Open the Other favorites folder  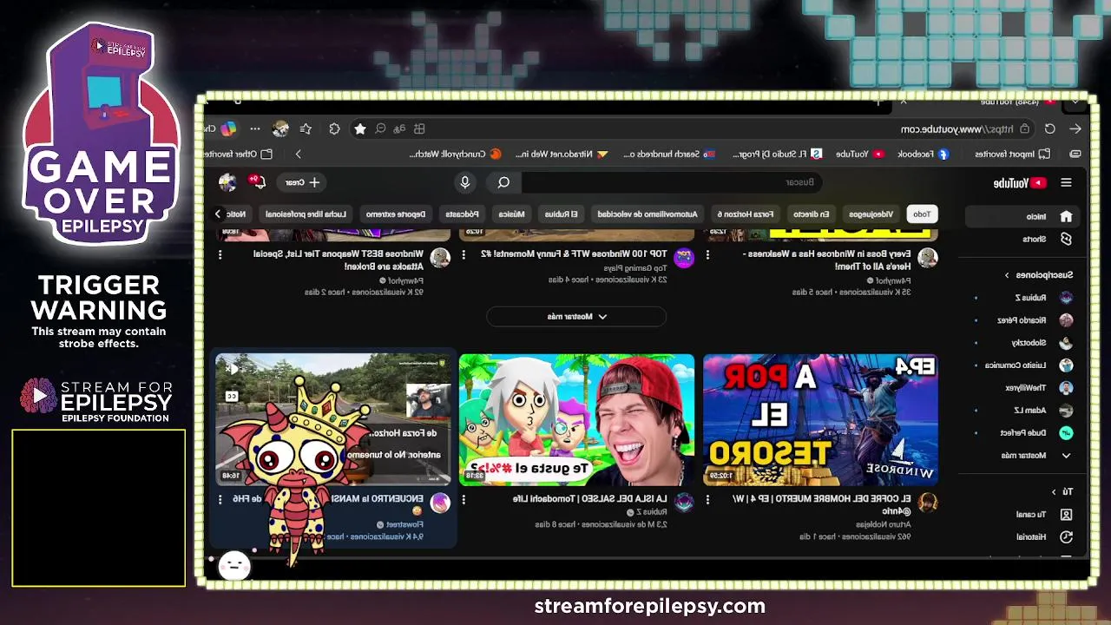tap(240, 154)
